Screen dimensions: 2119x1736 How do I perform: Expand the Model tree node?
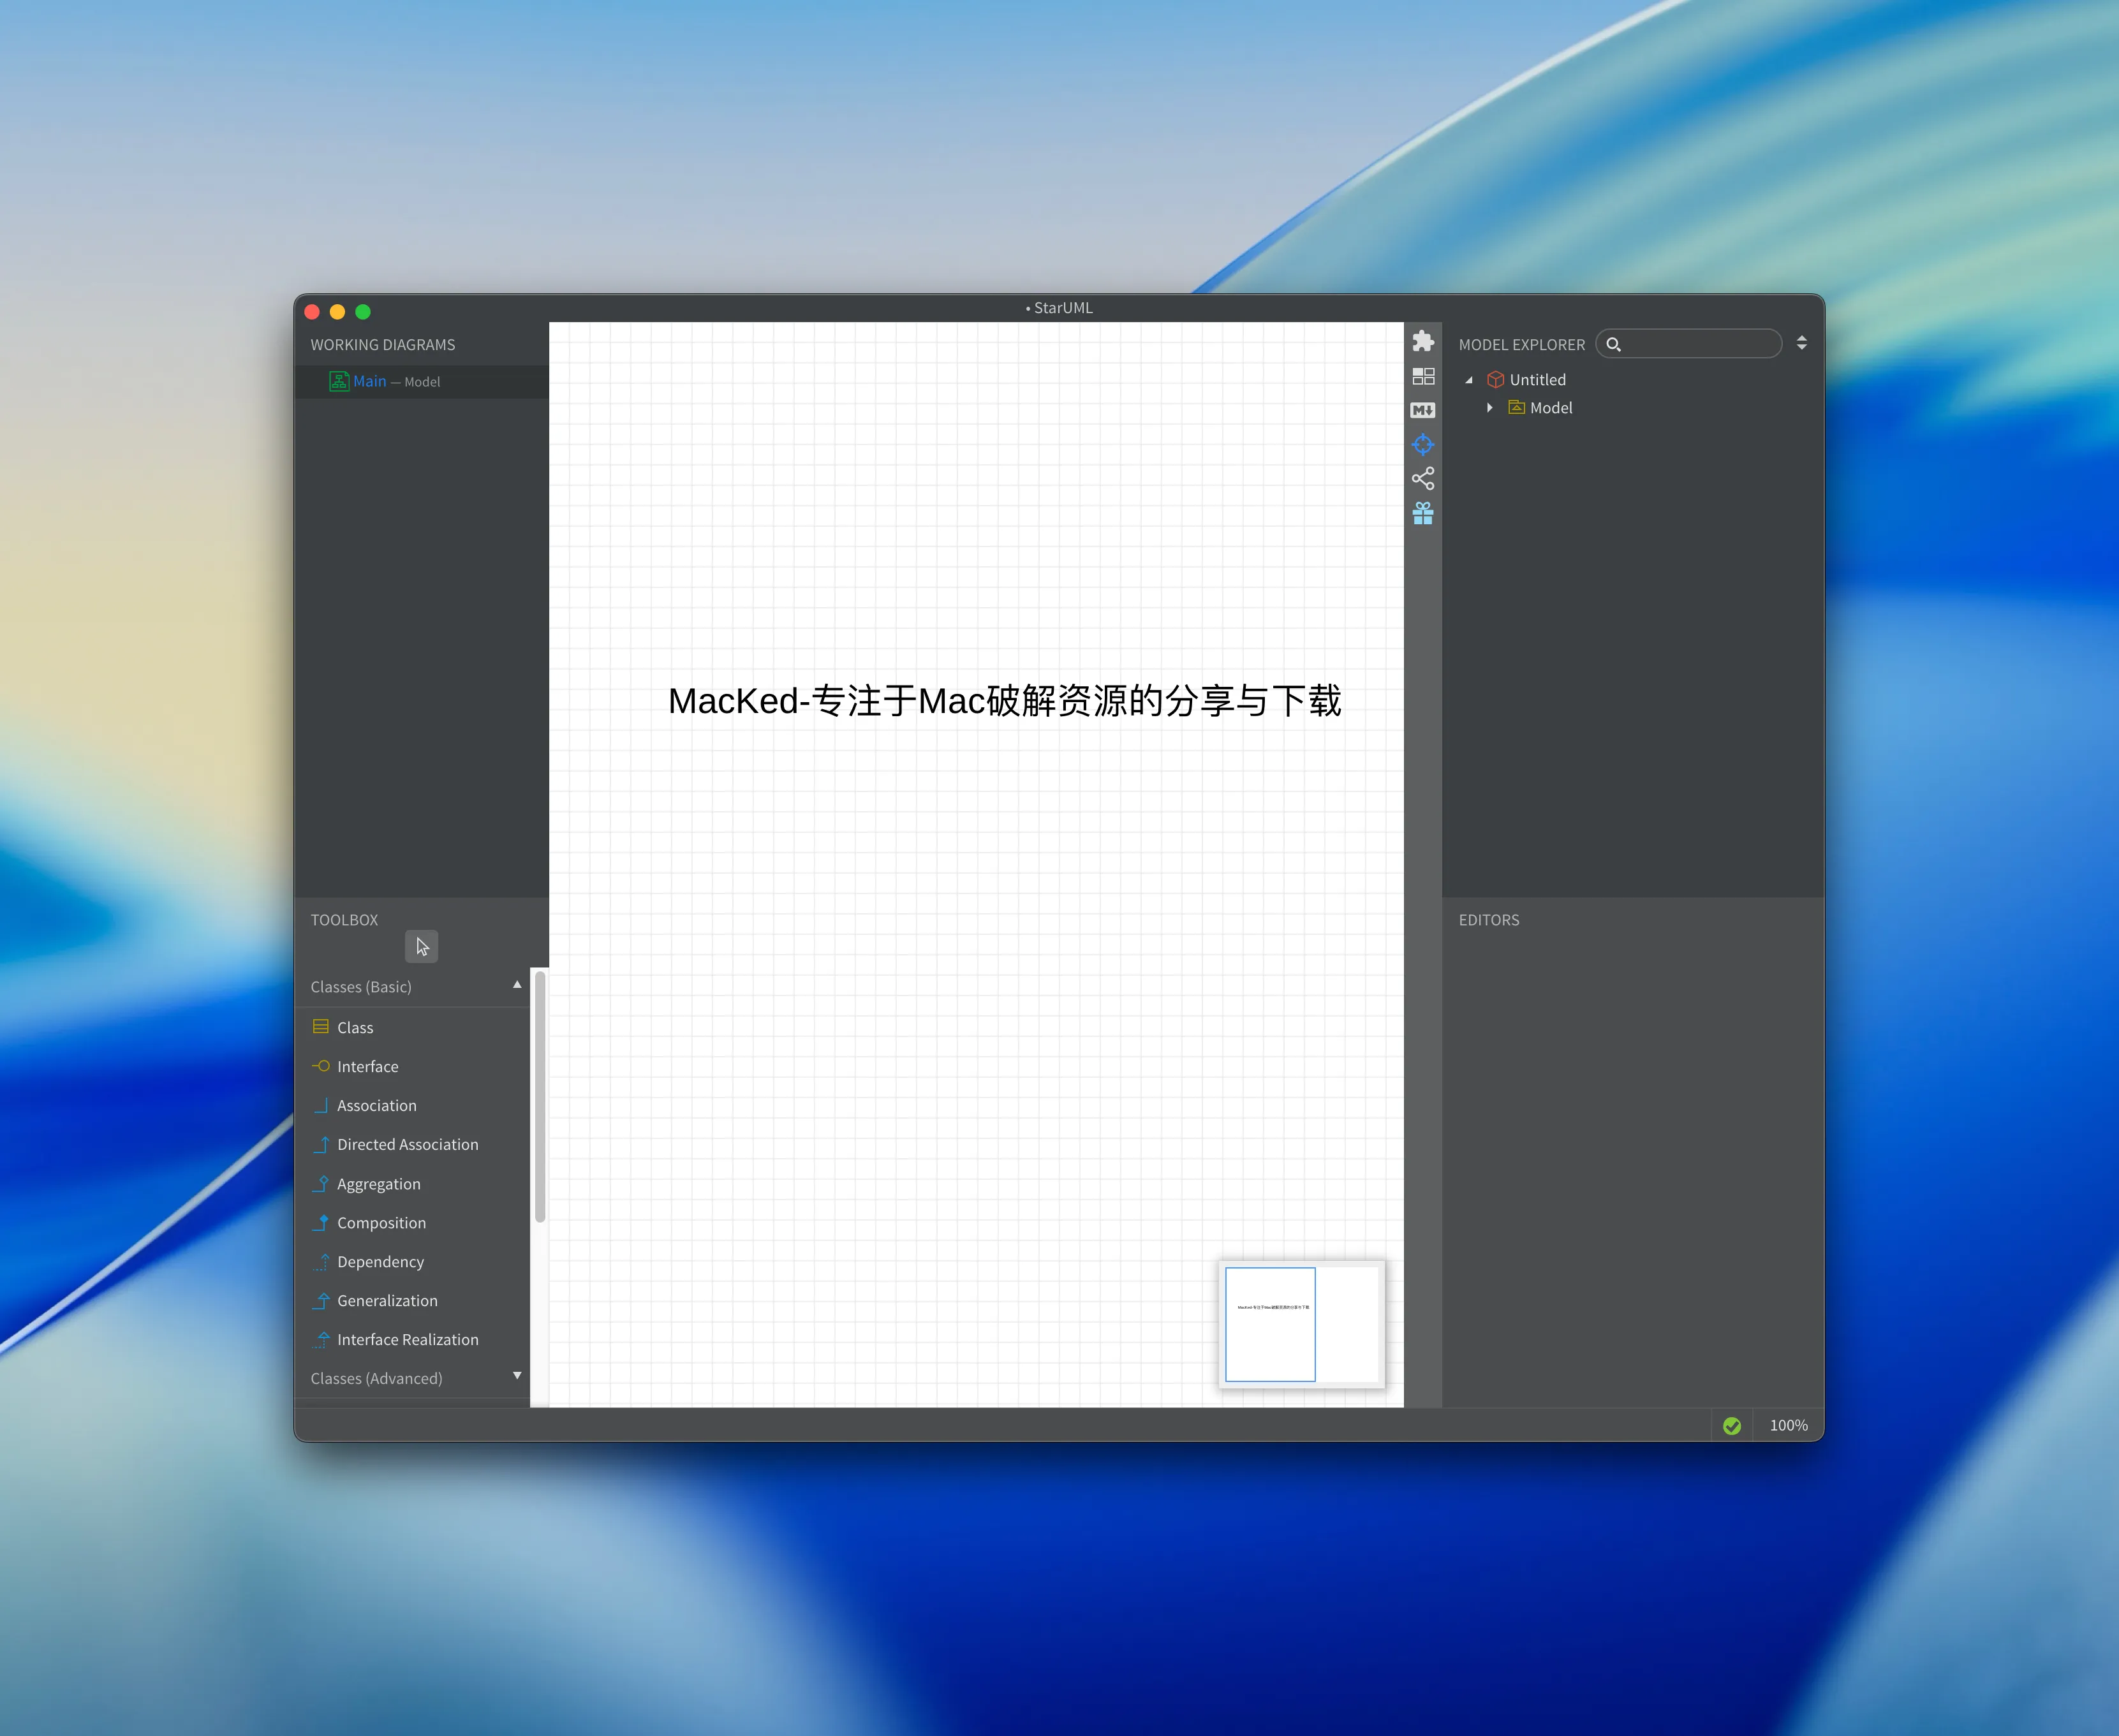[1489, 407]
